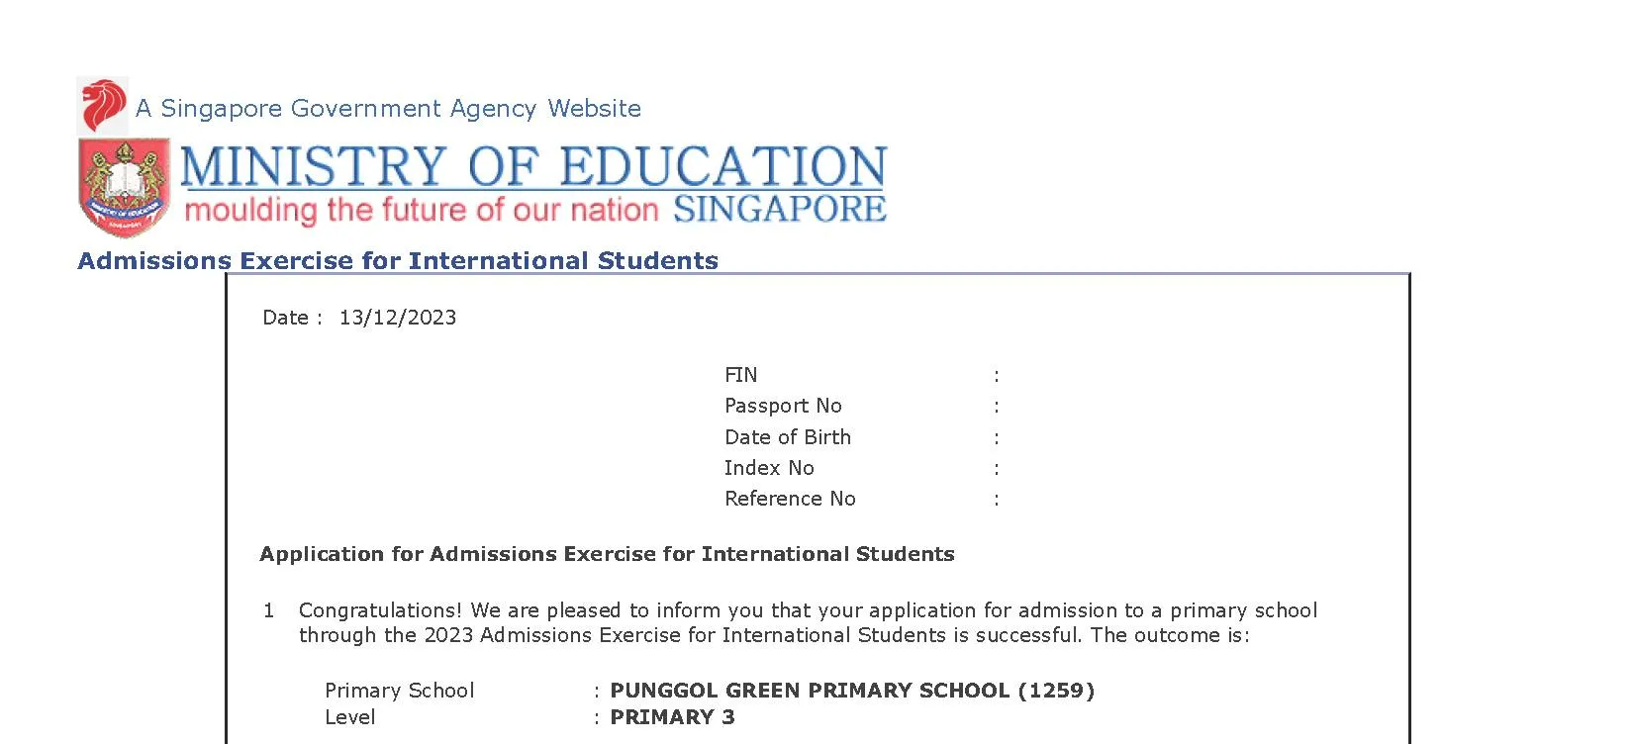Screen dimensions: 1636x744
Task: Click the SINGAPORE word in the banner
Action: pyautogui.click(x=780, y=209)
